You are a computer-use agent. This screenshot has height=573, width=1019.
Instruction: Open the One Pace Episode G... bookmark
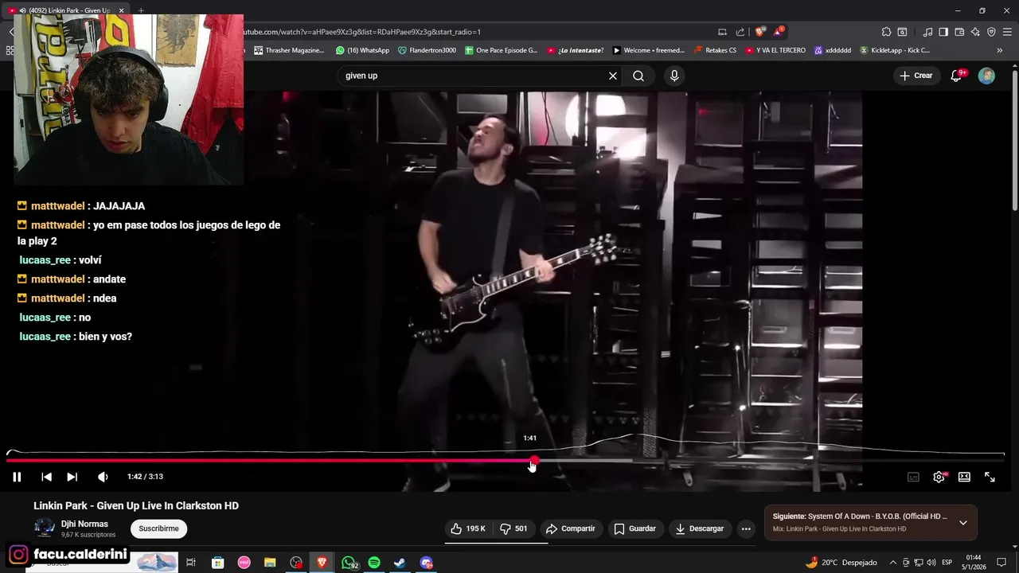[502, 50]
